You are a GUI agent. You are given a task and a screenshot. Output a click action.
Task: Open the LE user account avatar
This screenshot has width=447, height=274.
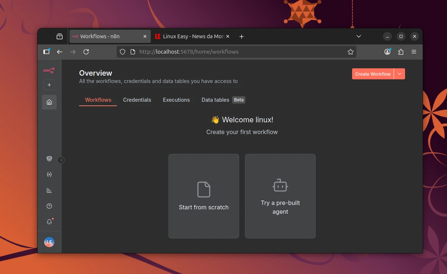click(49, 242)
